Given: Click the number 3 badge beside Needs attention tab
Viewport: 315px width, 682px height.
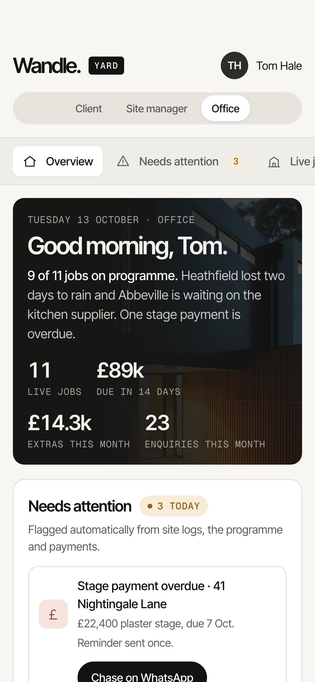Looking at the screenshot, I should coord(236,161).
